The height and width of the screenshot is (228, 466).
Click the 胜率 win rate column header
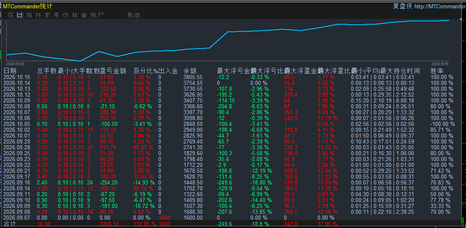point(437,71)
